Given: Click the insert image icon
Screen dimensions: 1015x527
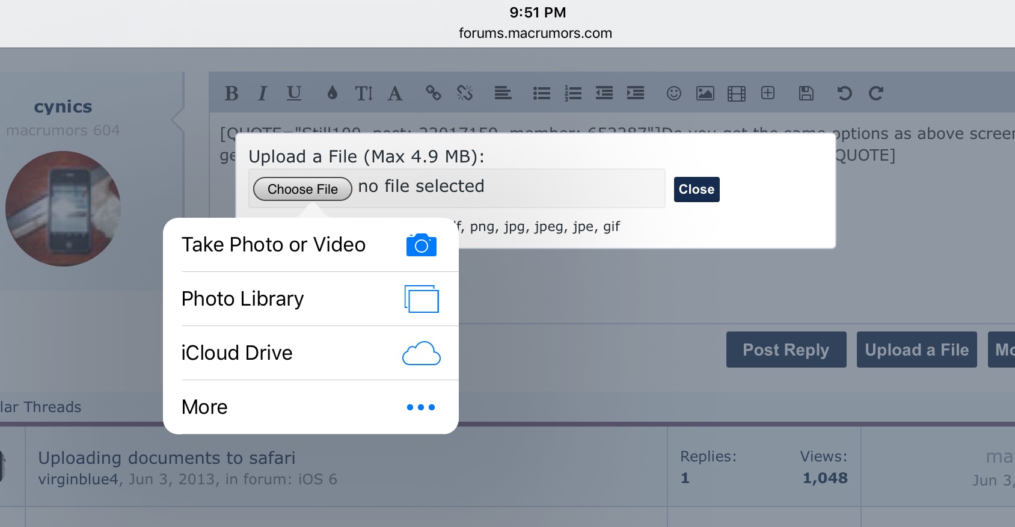Looking at the screenshot, I should (705, 93).
